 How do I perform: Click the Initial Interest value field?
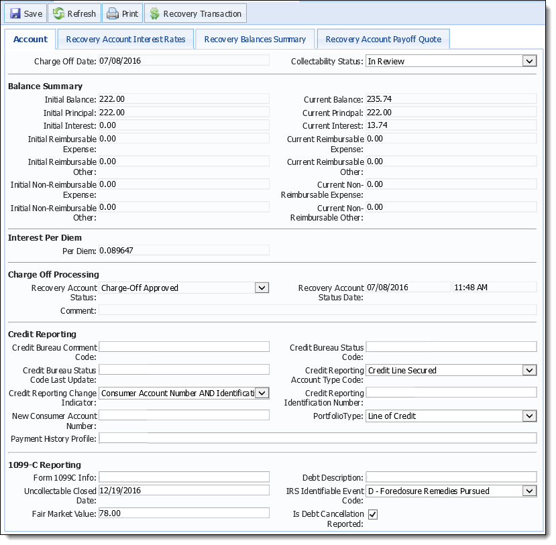[x=184, y=125]
